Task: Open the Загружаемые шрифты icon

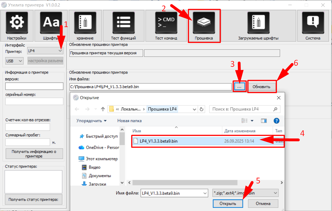Action: coord(258,23)
